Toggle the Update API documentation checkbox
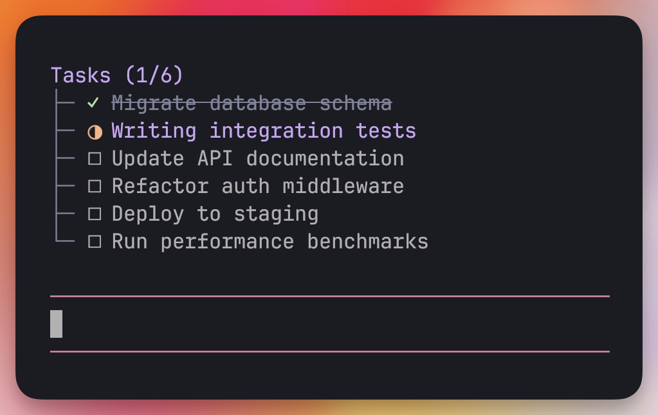The height and width of the screenshot is (415, 658). click(95, 159)
